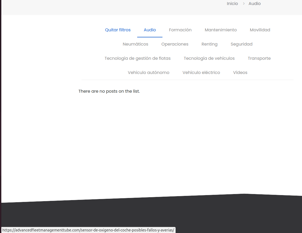Open the Vídeos filter tab

click(240, 73)
